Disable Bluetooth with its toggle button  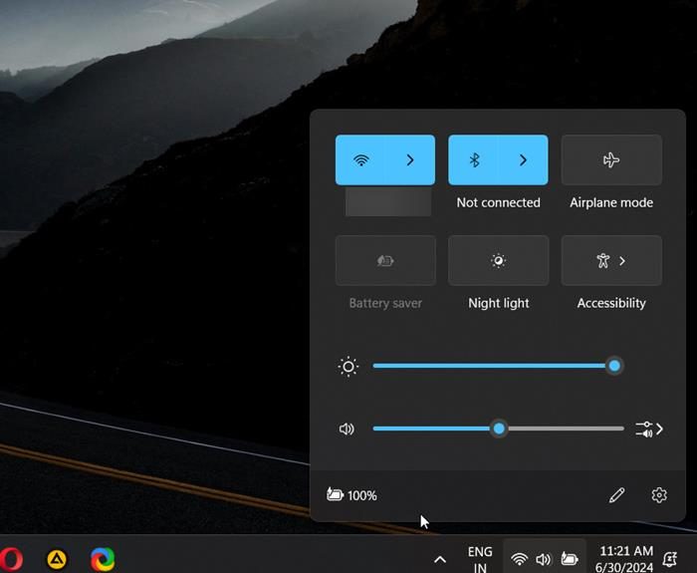[x=475, y=160]
